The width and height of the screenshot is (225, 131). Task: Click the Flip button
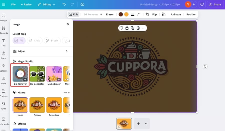click(x=154, y=14)
